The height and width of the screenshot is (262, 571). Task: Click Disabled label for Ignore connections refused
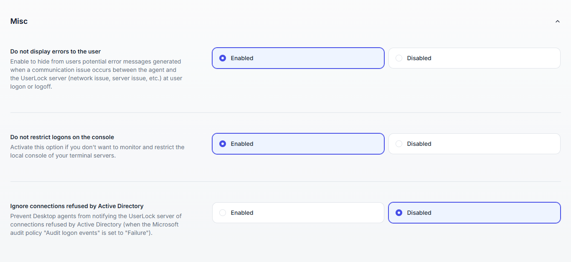point(419,213)
